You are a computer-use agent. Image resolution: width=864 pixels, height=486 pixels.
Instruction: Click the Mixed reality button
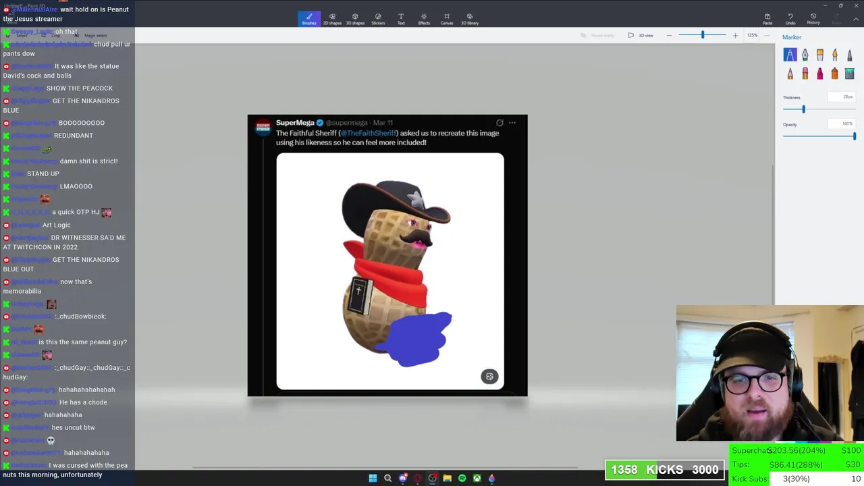pos(598,35)
